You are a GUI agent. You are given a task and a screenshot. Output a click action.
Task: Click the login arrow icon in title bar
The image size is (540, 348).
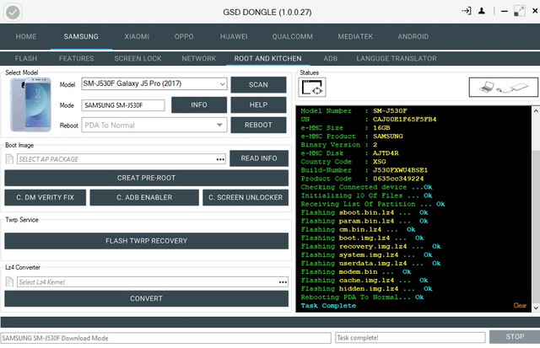point(467,11)
